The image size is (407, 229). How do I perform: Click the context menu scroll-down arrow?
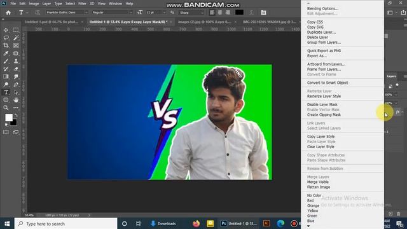click(x=308, y=226)
